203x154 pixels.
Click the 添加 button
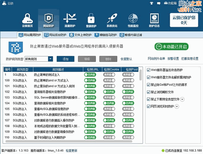(x=66, y=59)
